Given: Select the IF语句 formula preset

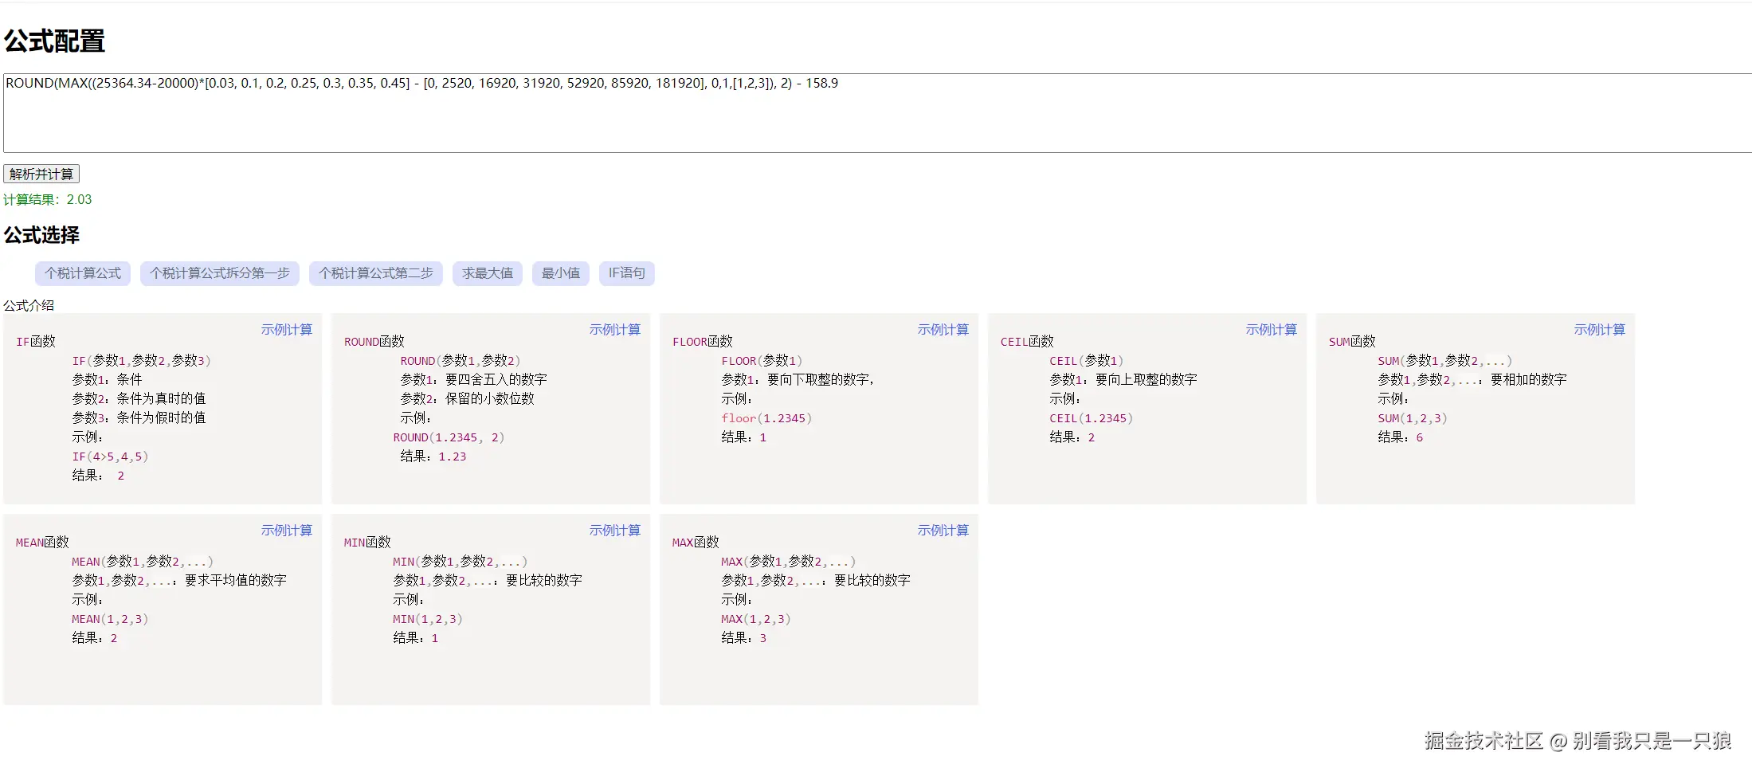Looking at the screenshot, I should 626,273.
